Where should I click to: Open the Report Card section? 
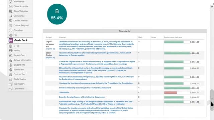pos(19,55)
